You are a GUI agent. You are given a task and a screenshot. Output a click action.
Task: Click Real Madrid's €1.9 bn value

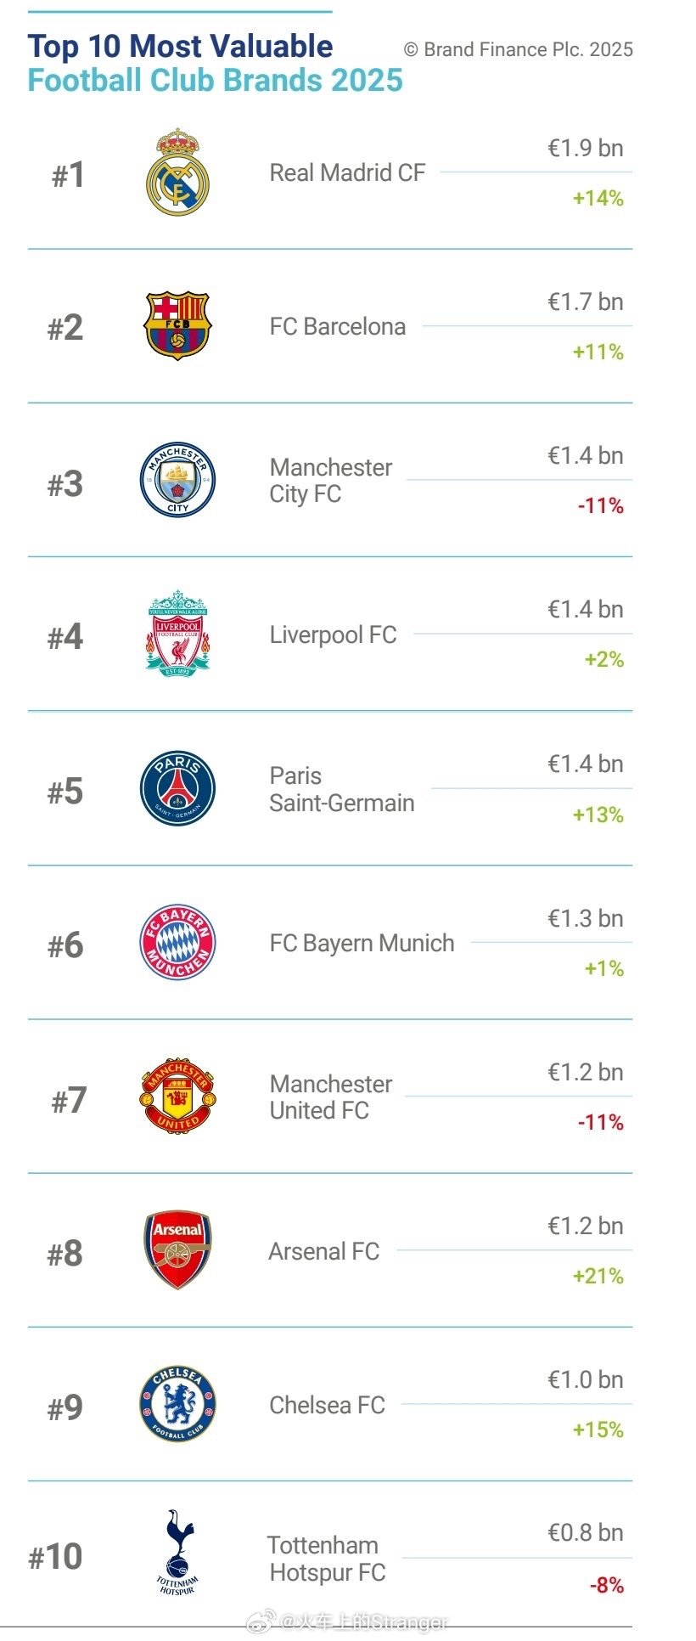click(x=585, y=149)
